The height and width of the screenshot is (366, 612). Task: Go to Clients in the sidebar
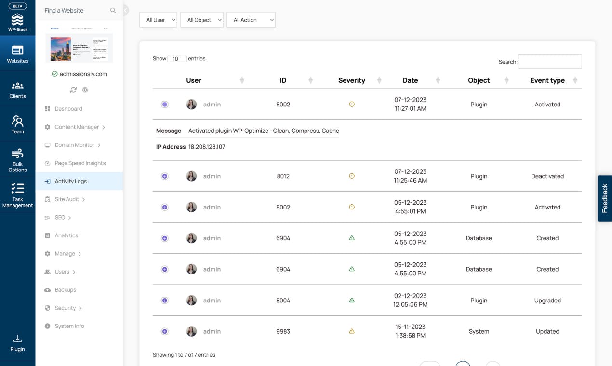(17, 90)
